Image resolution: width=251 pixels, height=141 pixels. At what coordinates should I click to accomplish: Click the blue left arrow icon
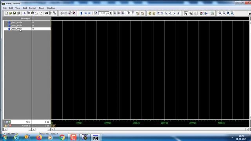click(x=85, y=13)
